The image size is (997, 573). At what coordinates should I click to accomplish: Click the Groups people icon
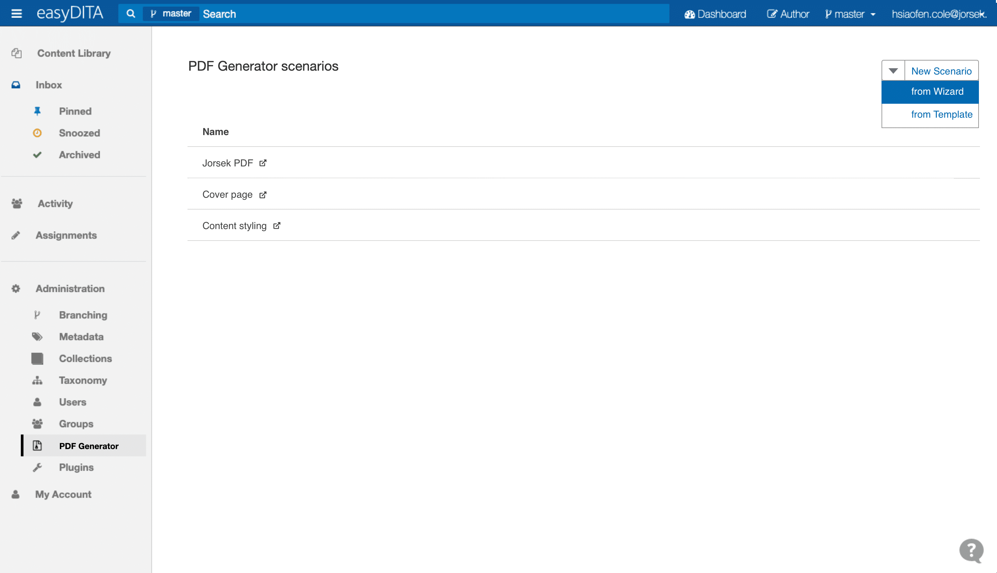coord(37,423)
